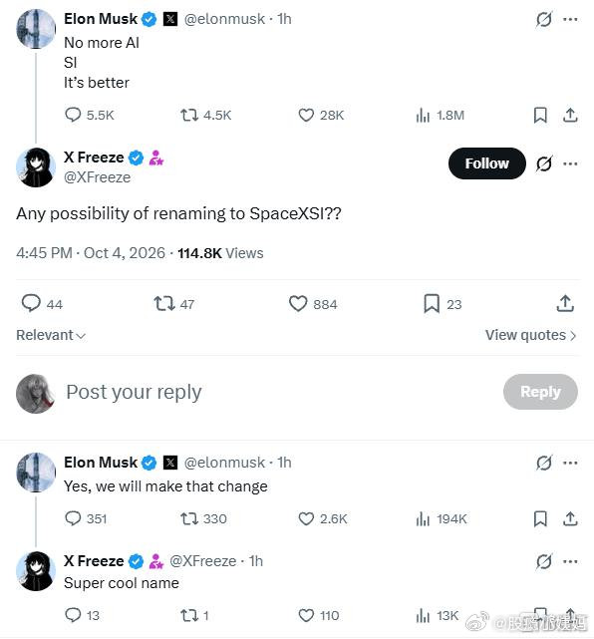594x639 pixels.
Task: Click Grok icon on X Freeze's main post
Action: [x=544, y=163]
